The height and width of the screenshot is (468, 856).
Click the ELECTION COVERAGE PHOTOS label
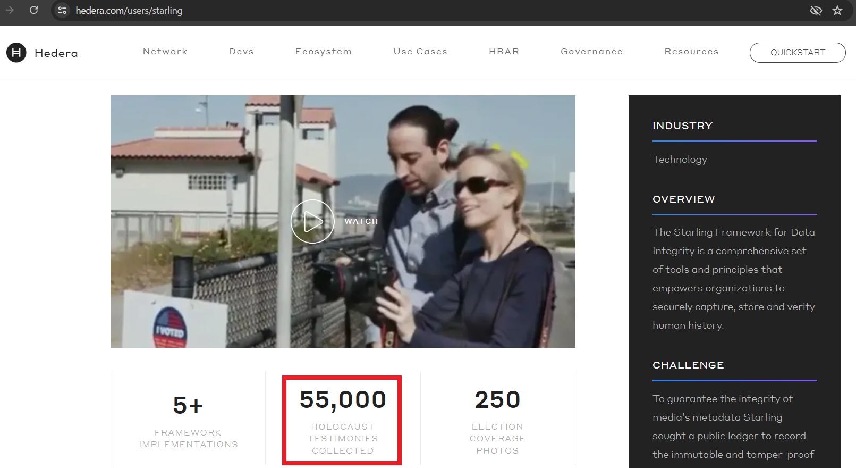tap(497, 439)
